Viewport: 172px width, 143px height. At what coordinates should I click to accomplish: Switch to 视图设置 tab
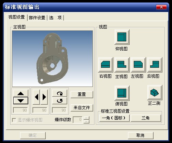coord(17,17)
